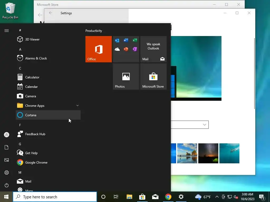Click the letter G section header
This screenshot has height=202, width=270.
(20, 144)
